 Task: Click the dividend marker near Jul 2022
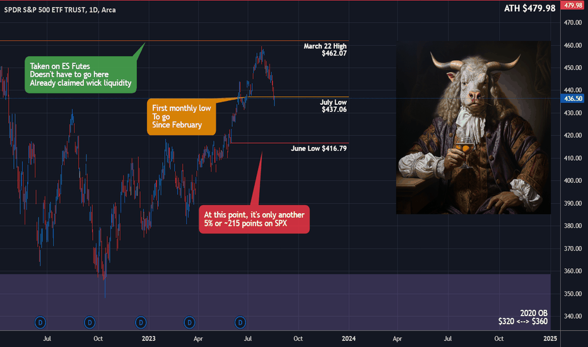[x=40, y=322]
